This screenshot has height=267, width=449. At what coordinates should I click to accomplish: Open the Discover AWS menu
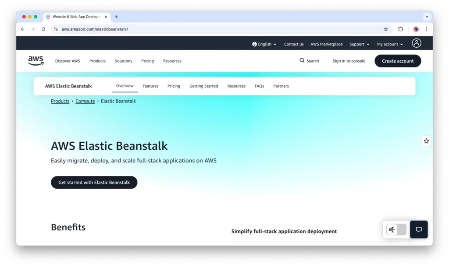pyautogui.click(x=68, y=61)
